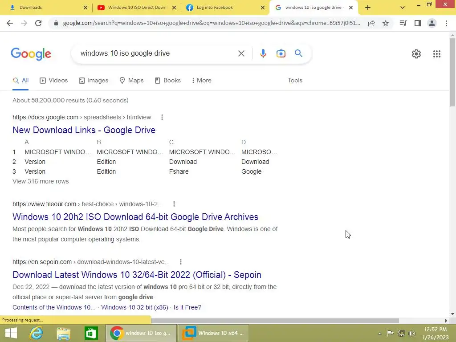Open File Explorer from the taskbar
Screen dimensions: 456x342
pyautogui.click(x=64, y=333)
